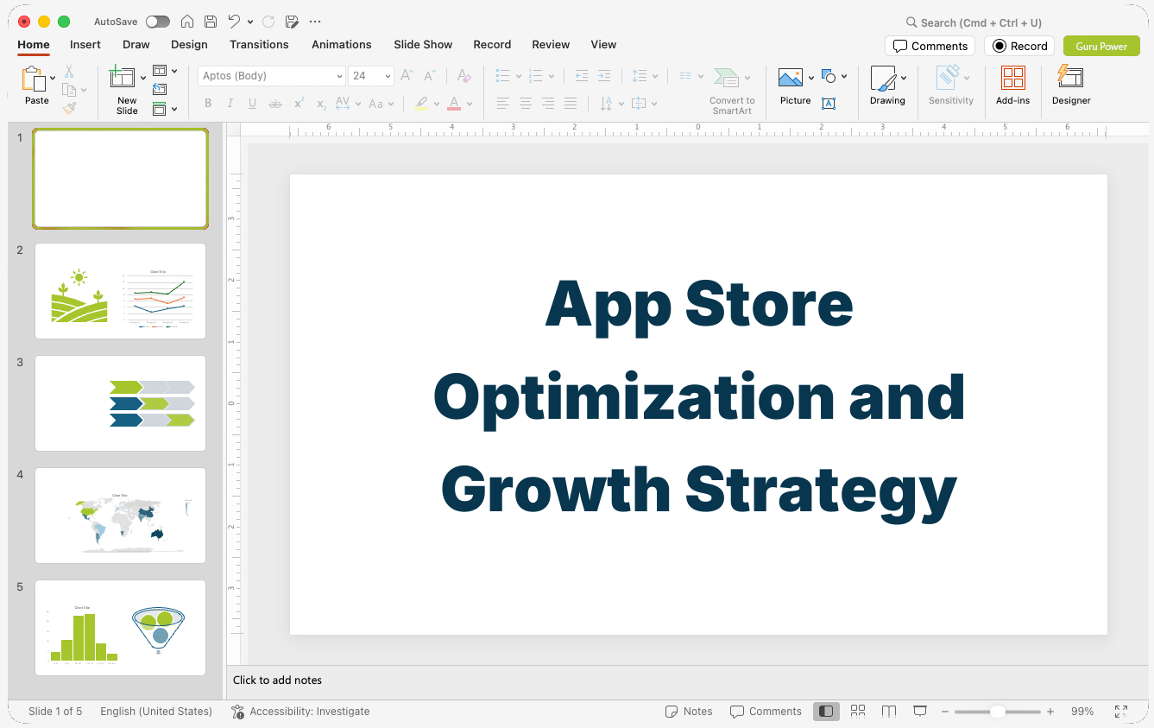Open the Insert tab
This screenshot has height=728, width=1154.
pyautogui.click(x=85, y=45)
